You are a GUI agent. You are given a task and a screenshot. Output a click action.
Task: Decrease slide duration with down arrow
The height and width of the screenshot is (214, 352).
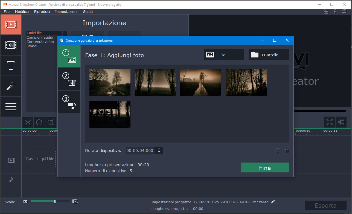tap(159, 152)
